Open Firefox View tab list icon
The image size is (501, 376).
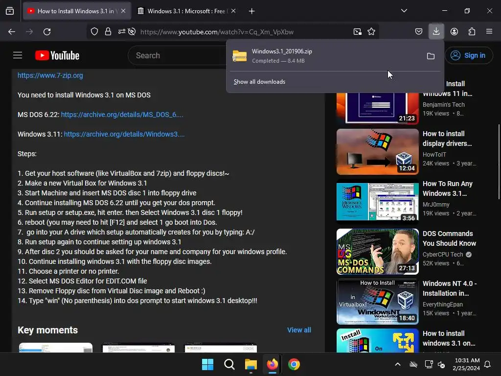coord(10,11)
